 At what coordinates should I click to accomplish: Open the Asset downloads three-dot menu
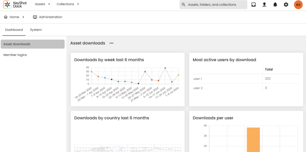pos(111,43)
